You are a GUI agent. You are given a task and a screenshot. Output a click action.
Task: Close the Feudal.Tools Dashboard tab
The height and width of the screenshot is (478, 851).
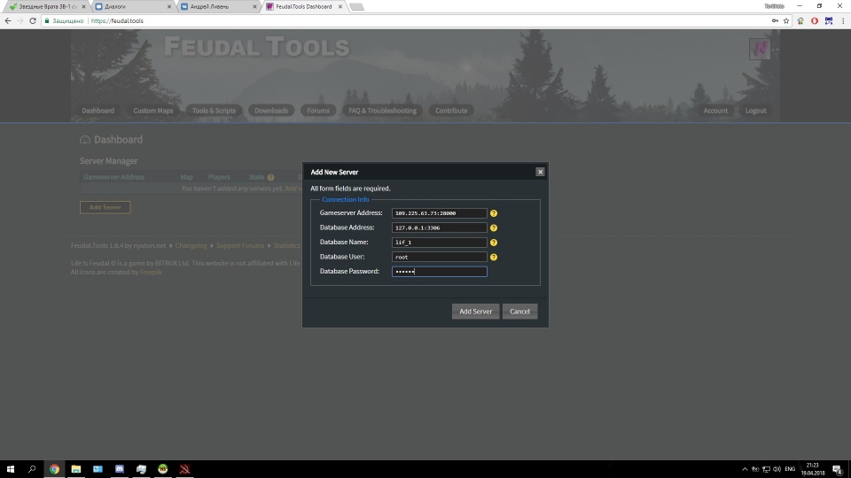click(x=340, y=6)
